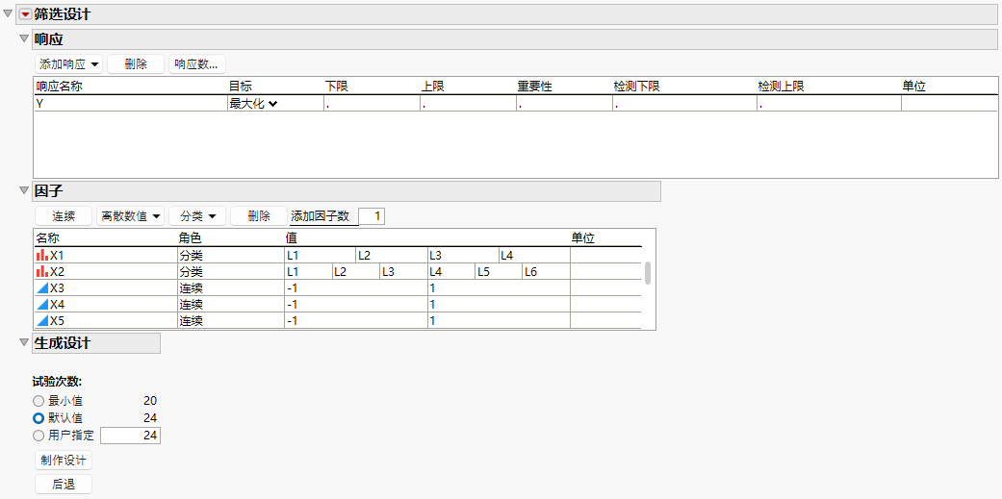Click the 后退 button
This screenshot has height=499, width=1002.
[64, 485]
